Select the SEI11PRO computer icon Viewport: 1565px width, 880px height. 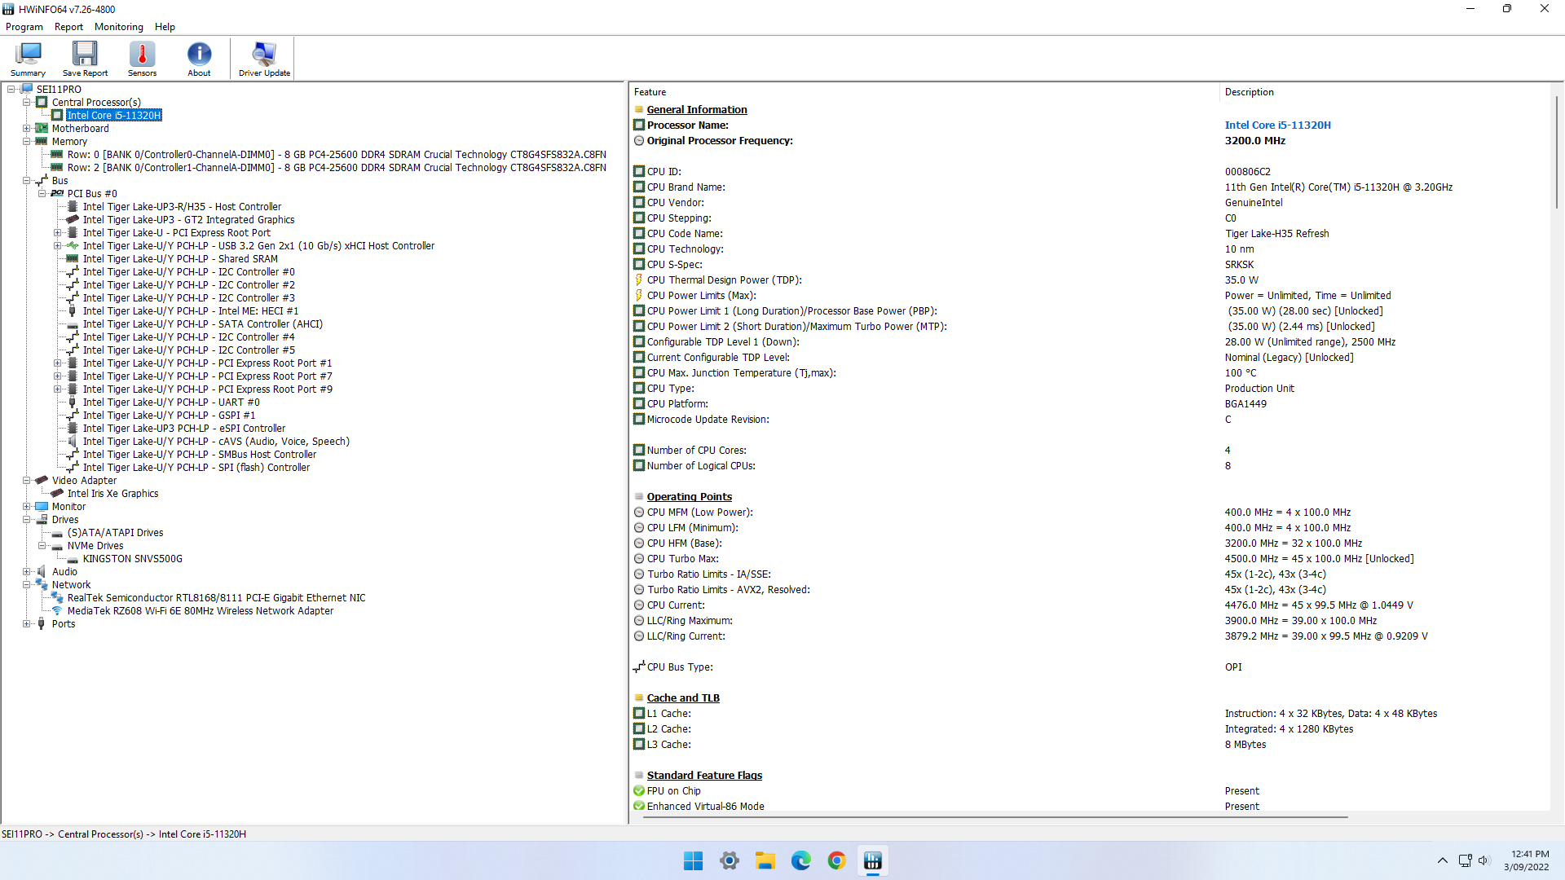click(x=27, y=89)
